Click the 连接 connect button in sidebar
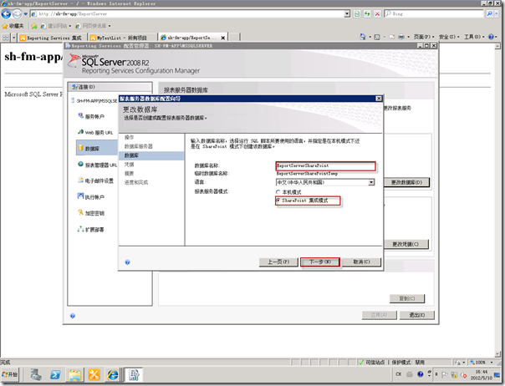505x386 pixels. pyautogui.click(x=110, y=87)
